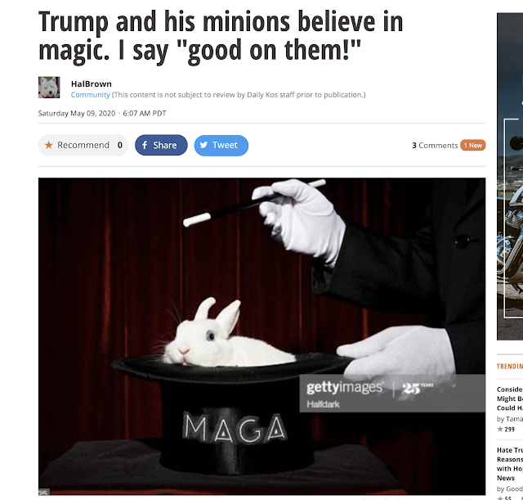Share the article on Facebook

click(x=161, y=145)
